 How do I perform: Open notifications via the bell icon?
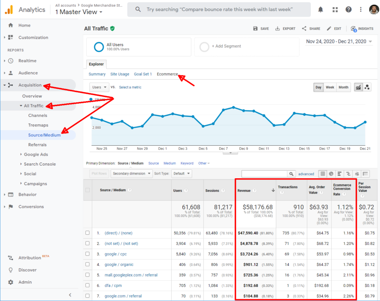pos(320,9)
